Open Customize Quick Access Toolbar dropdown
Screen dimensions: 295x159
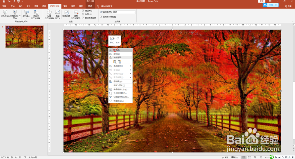[x=23, y=1]
